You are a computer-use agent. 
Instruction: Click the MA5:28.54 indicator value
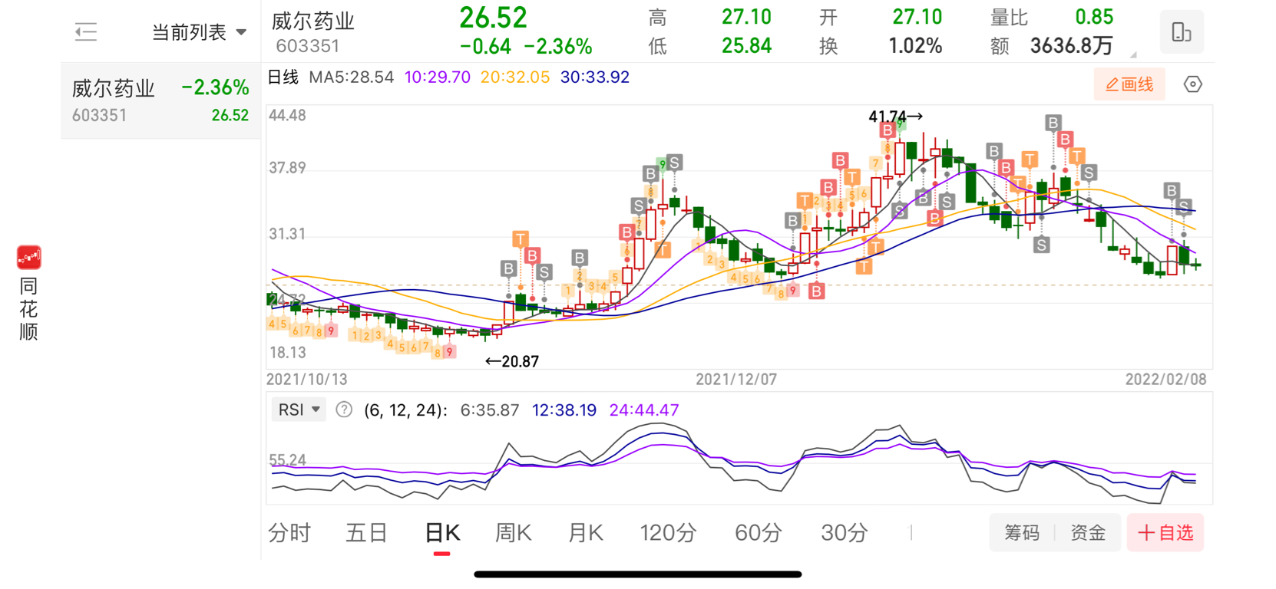351,77
